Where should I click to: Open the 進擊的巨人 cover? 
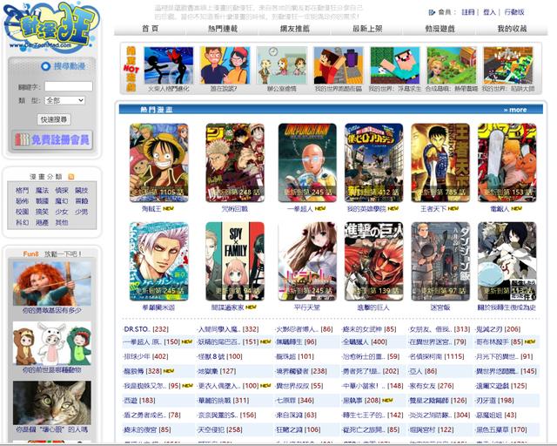(373, 261)
